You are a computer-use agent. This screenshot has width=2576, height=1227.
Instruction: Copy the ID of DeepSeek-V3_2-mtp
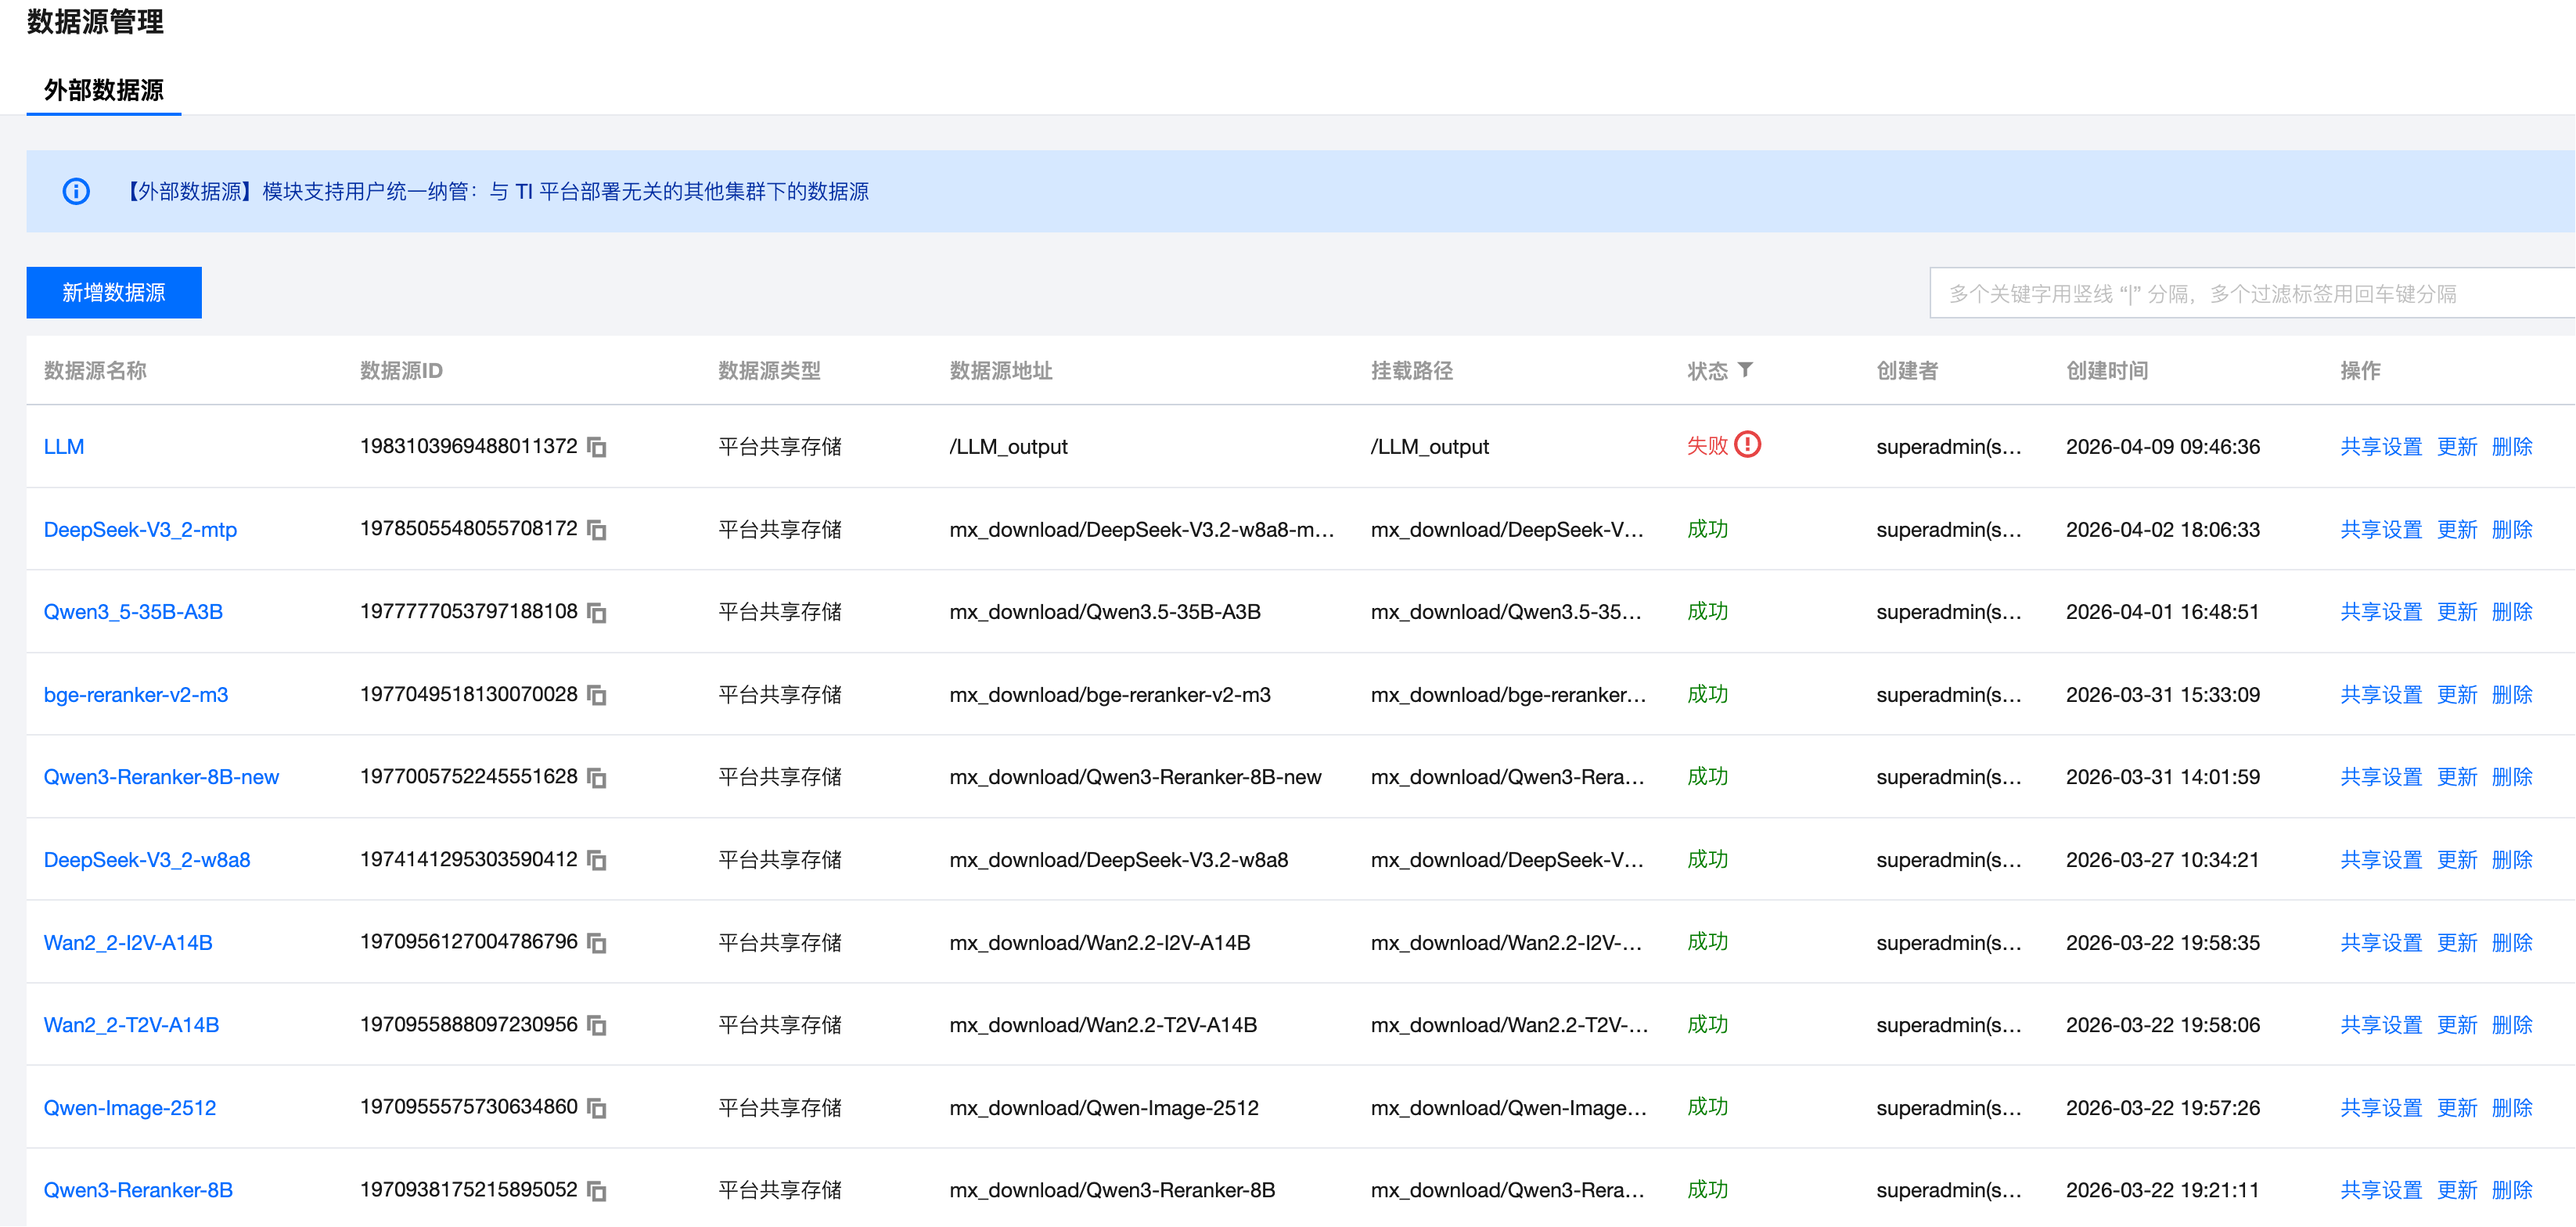pos(597,530)
